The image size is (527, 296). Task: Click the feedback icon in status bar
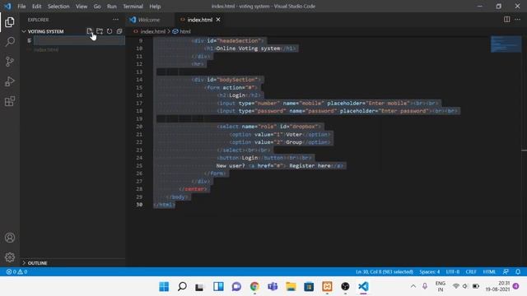[506, 271]
